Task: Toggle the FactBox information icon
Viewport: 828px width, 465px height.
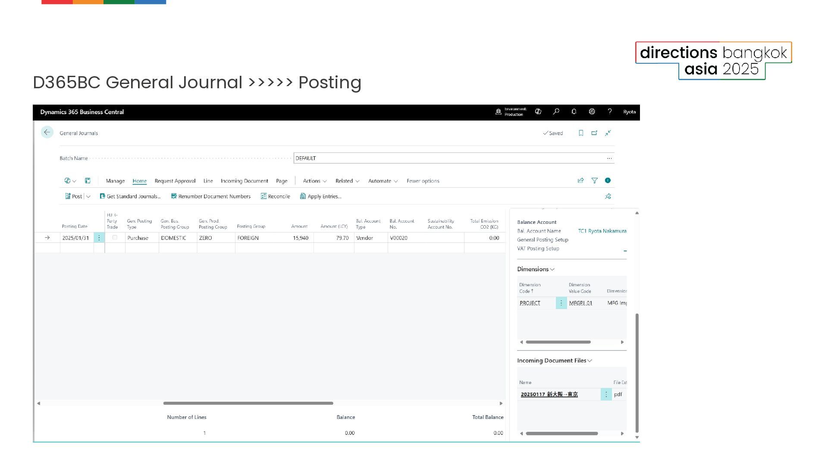Action: [608, 180]
